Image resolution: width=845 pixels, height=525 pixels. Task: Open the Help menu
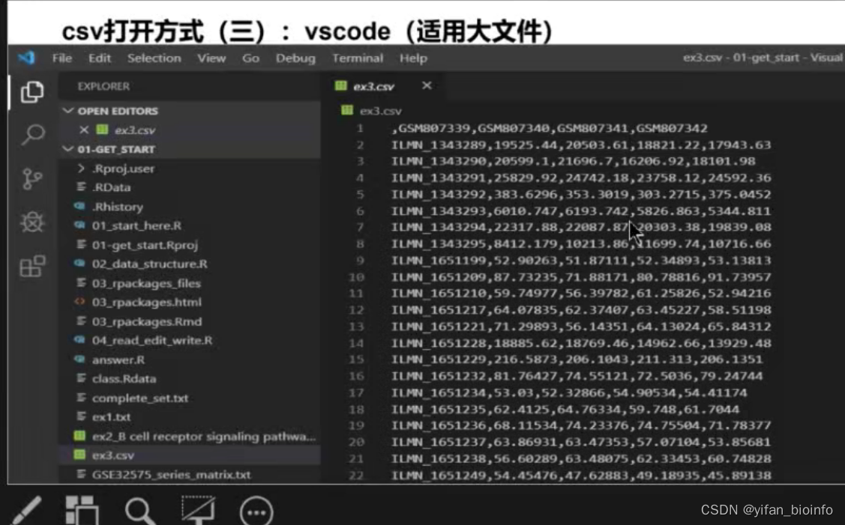413,58
